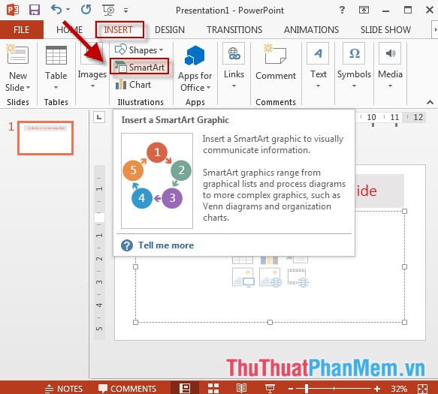Click the PowerPoint Help question mark
The image size is (438, 394).
342,10
